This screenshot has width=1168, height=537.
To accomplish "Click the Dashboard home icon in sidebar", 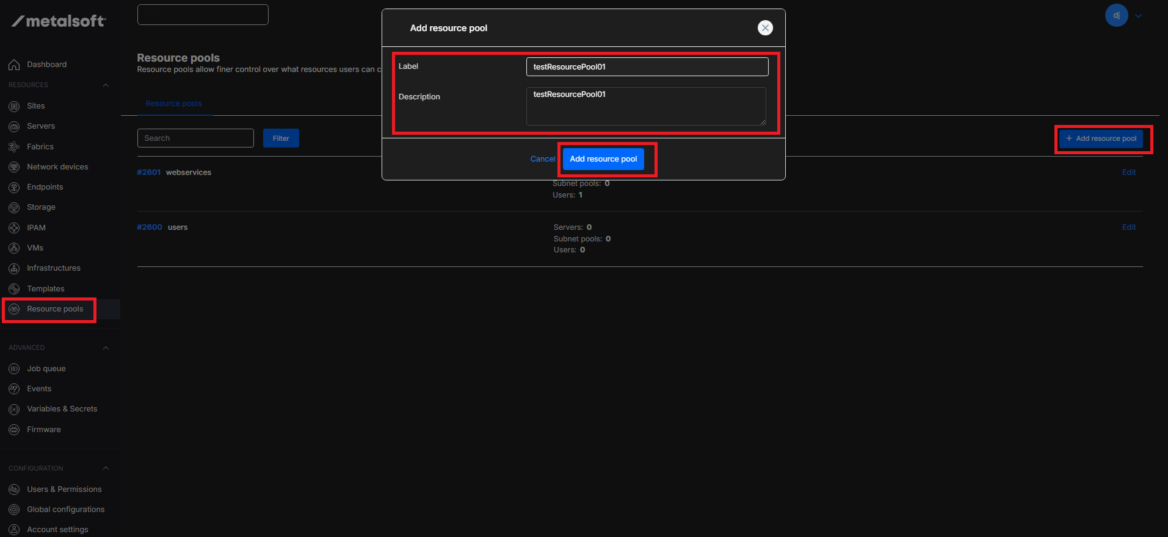I will pyautogui.click(x=14, y=65).
